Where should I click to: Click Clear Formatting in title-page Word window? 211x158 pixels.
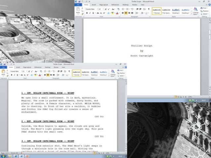118,9
